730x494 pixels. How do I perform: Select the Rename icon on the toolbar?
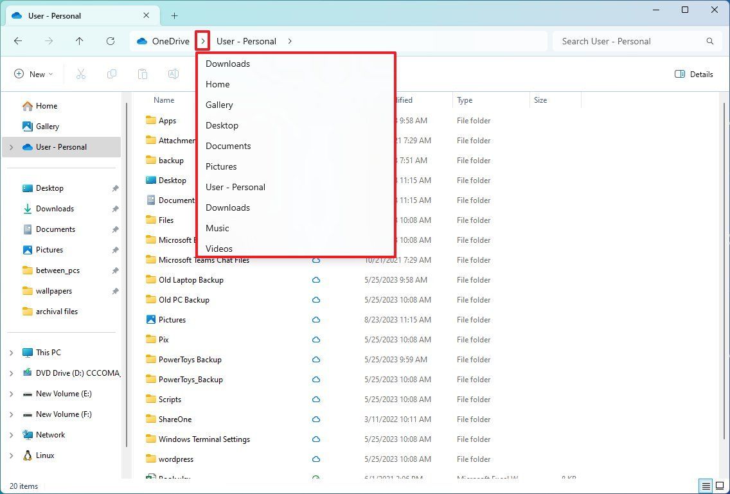[173, 73]
